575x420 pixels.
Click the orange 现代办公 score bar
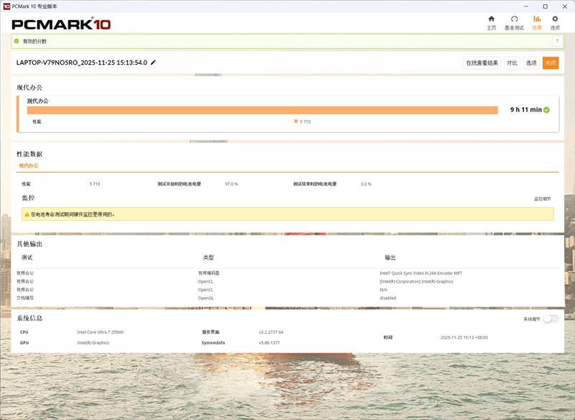pyautogui.click(x=262, y=110)
